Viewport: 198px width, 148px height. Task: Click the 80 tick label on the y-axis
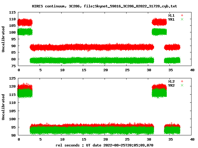click(x=13, y=59)
